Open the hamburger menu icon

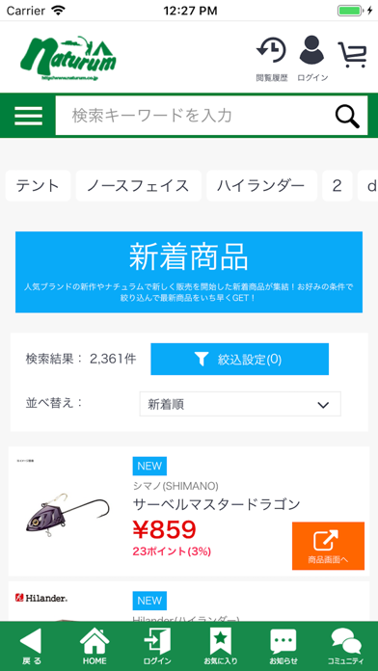coord(28,116)
